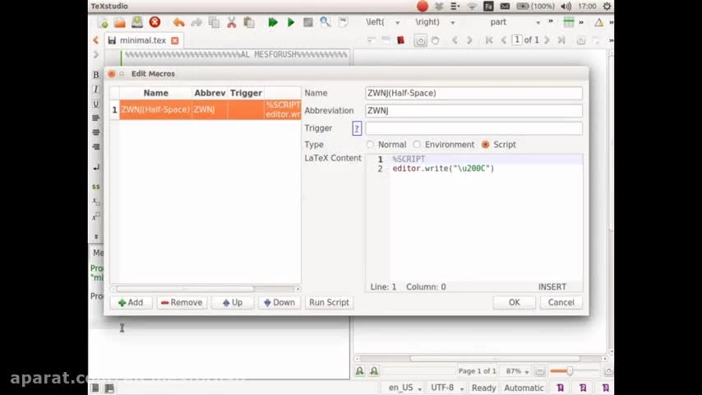Screen dimensions: 702x395
Task: Click the PDF zoom slider handle
Action: 570,371
